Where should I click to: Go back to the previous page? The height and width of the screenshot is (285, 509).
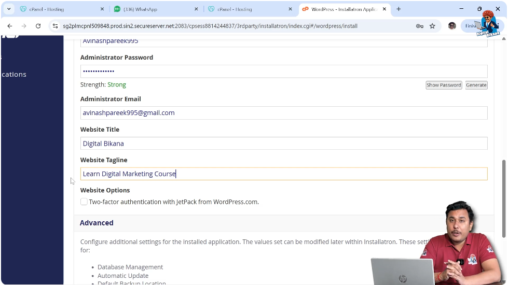(x=10, y=26)
